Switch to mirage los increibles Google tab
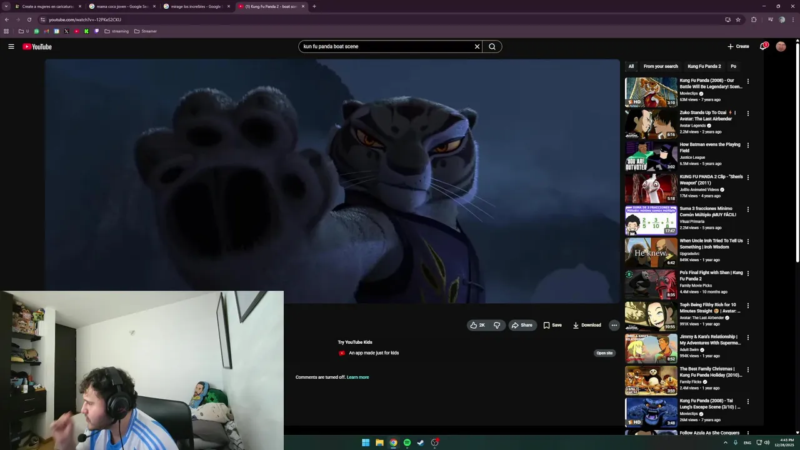This screenshot has width=800, height=450. coord(197,6)
